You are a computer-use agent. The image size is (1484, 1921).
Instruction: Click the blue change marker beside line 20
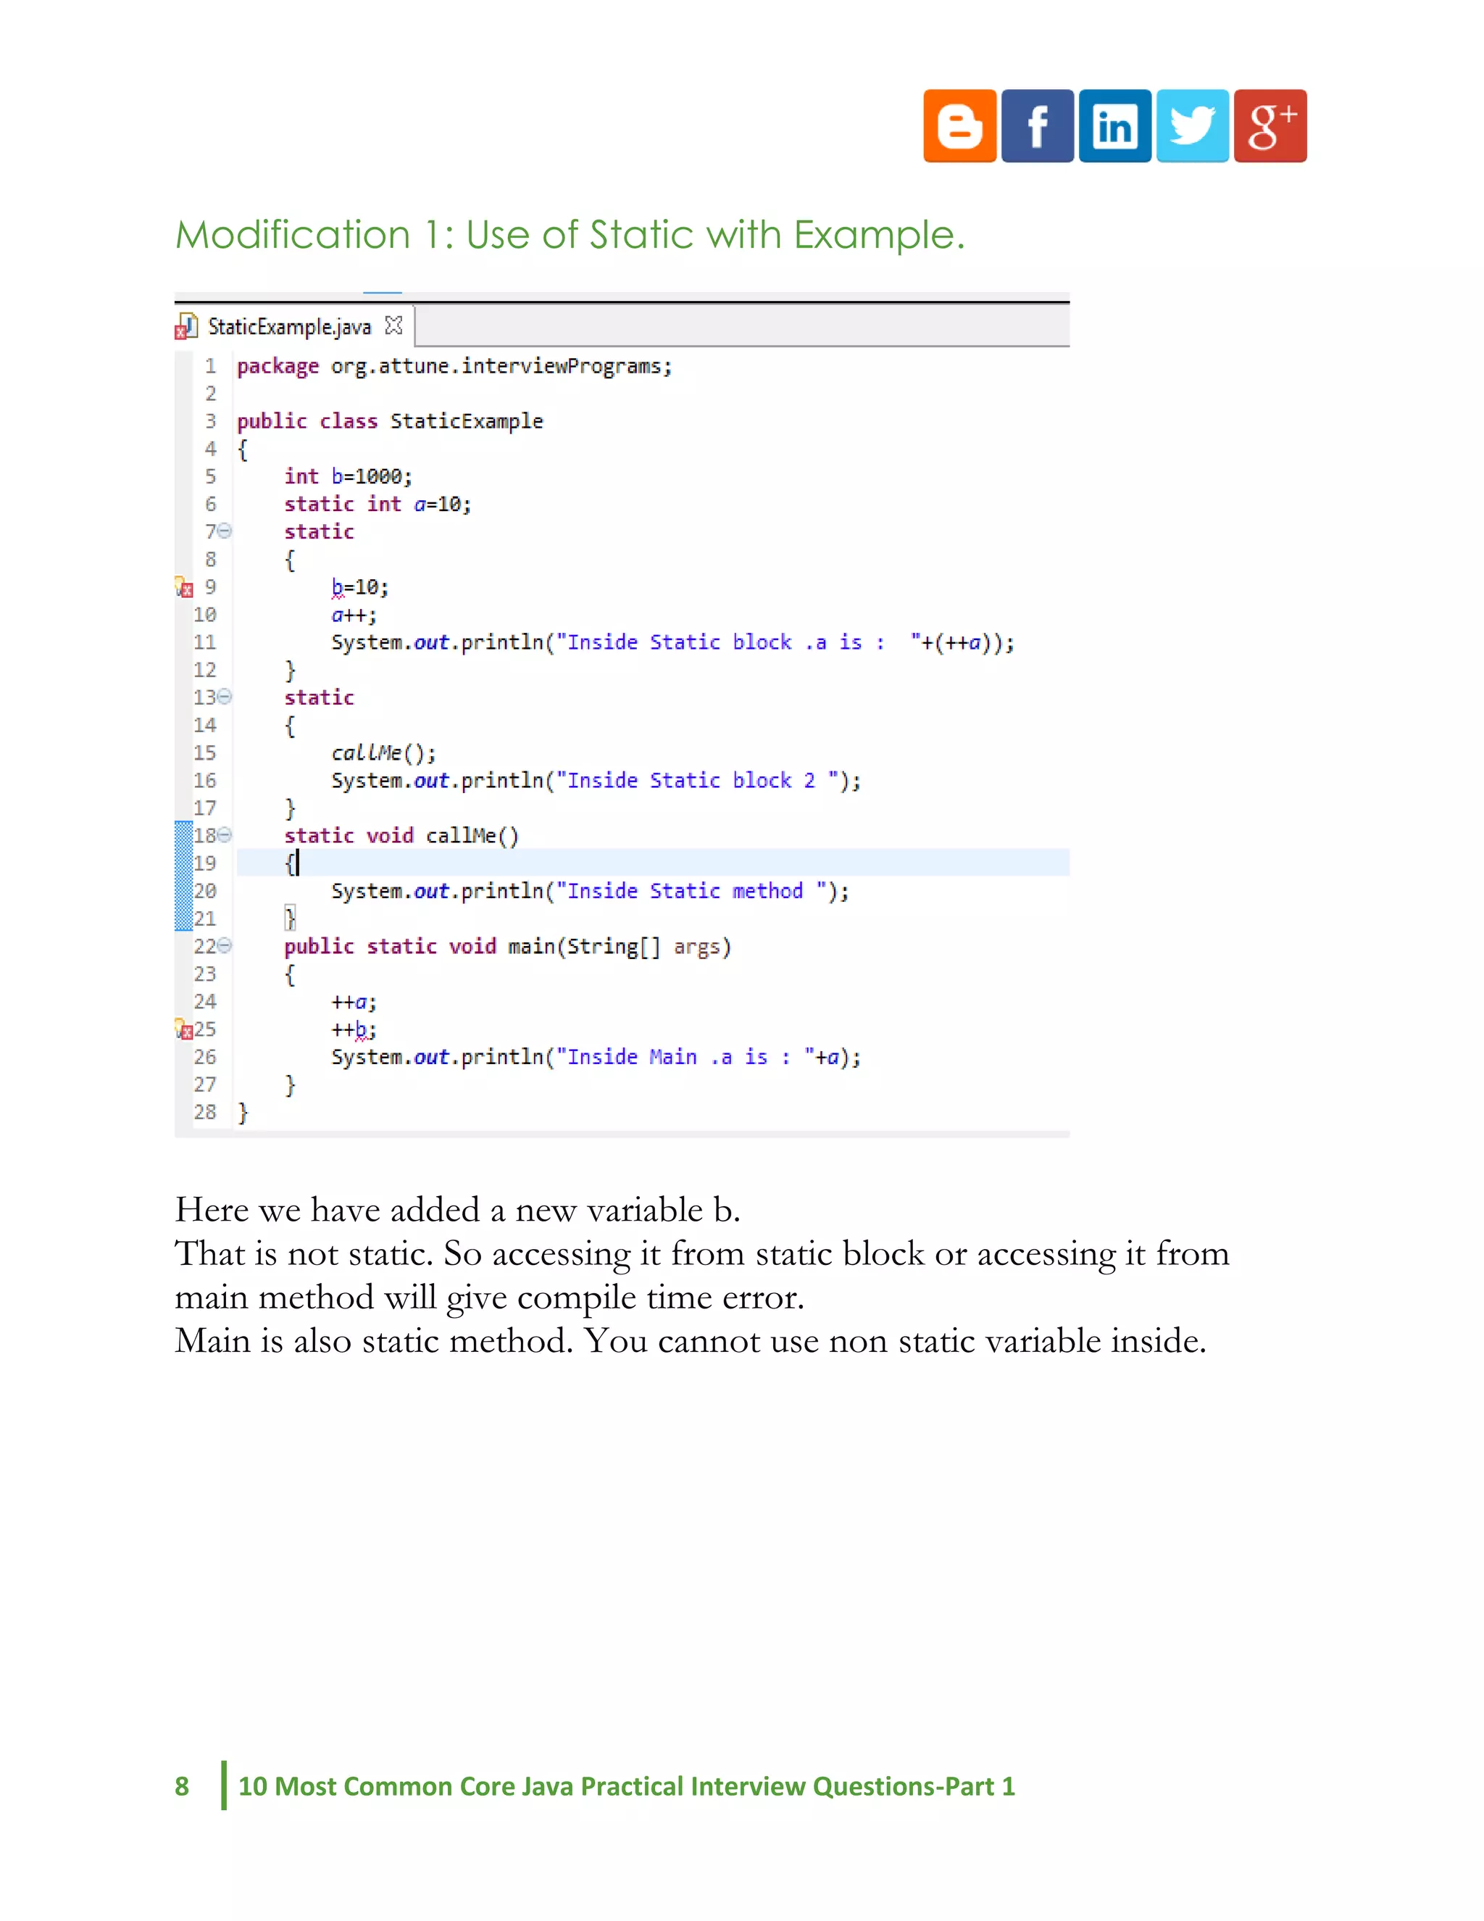pos(183,890)
